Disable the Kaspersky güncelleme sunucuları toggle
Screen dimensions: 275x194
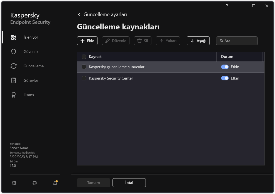click(x=225, y=67)
